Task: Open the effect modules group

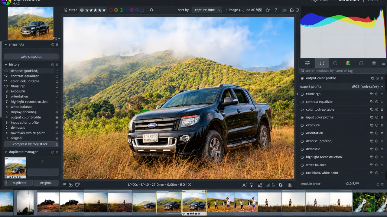Action: (x=374, y=63)
